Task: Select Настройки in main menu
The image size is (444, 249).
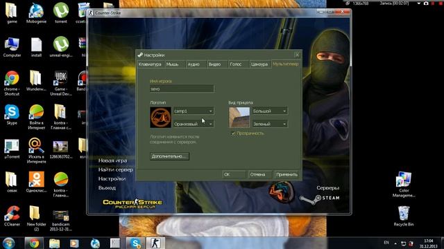Action: click(112, 178)
